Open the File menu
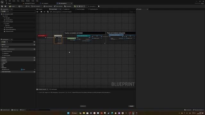The height and width of the screenshot is (115, 205). [6, 1]
